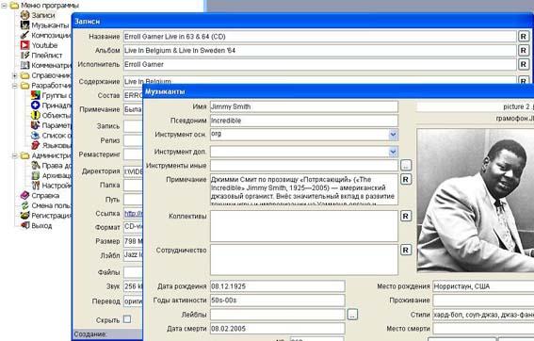Click the Место рождения field Норристаун
534x341 pixels.
pyautogui.click(x=483, y=286)
